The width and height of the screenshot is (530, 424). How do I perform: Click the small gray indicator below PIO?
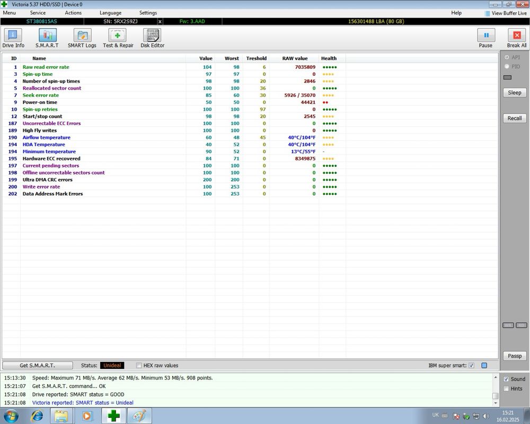507,77
